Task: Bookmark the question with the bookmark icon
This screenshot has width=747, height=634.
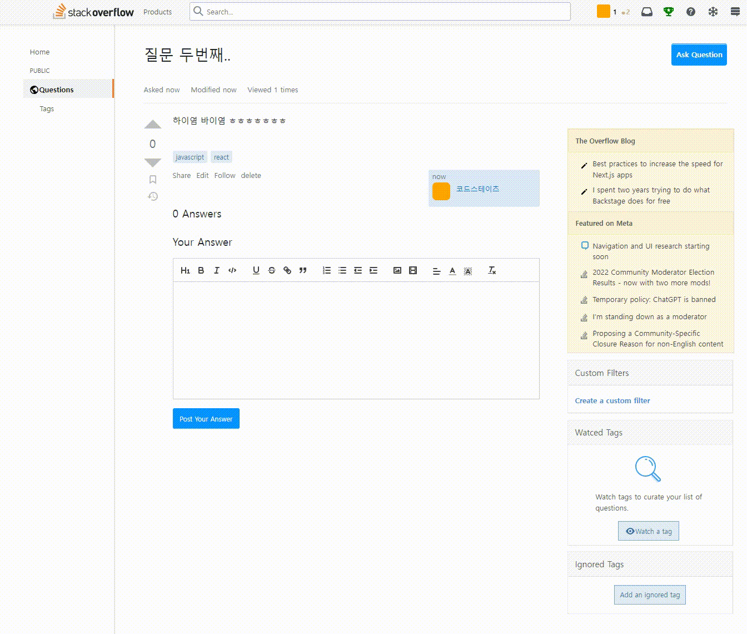Action: click(x=153, y=180)
